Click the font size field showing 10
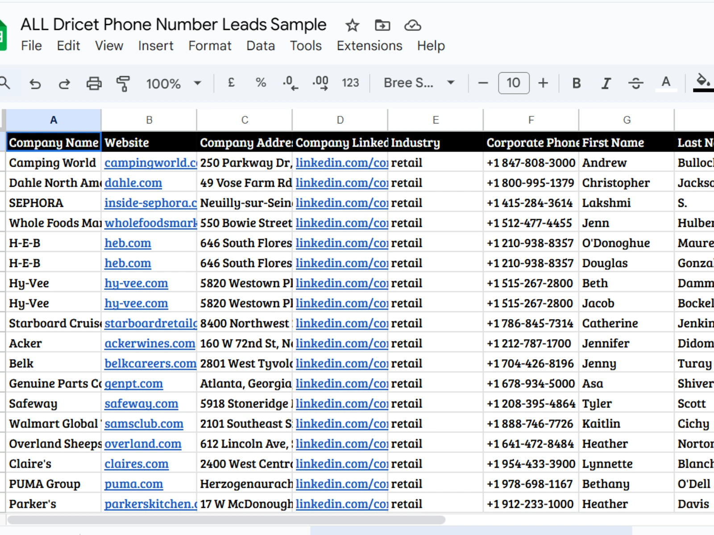Image resolution: width=714 pixels, height=535 pixels. coord(514,83)
